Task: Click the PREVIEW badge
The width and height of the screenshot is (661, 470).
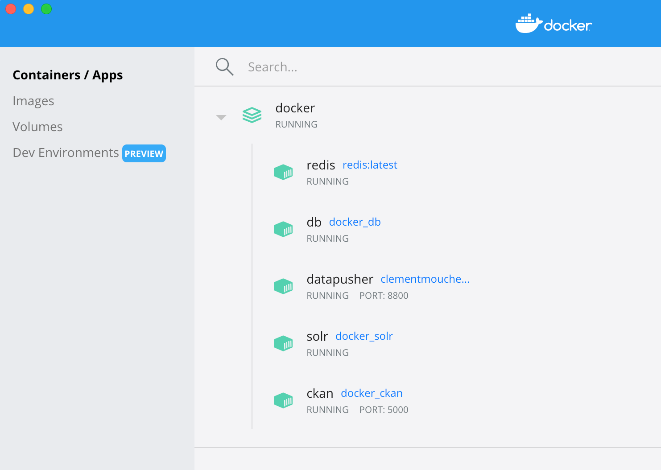Action: click(144, 153)
